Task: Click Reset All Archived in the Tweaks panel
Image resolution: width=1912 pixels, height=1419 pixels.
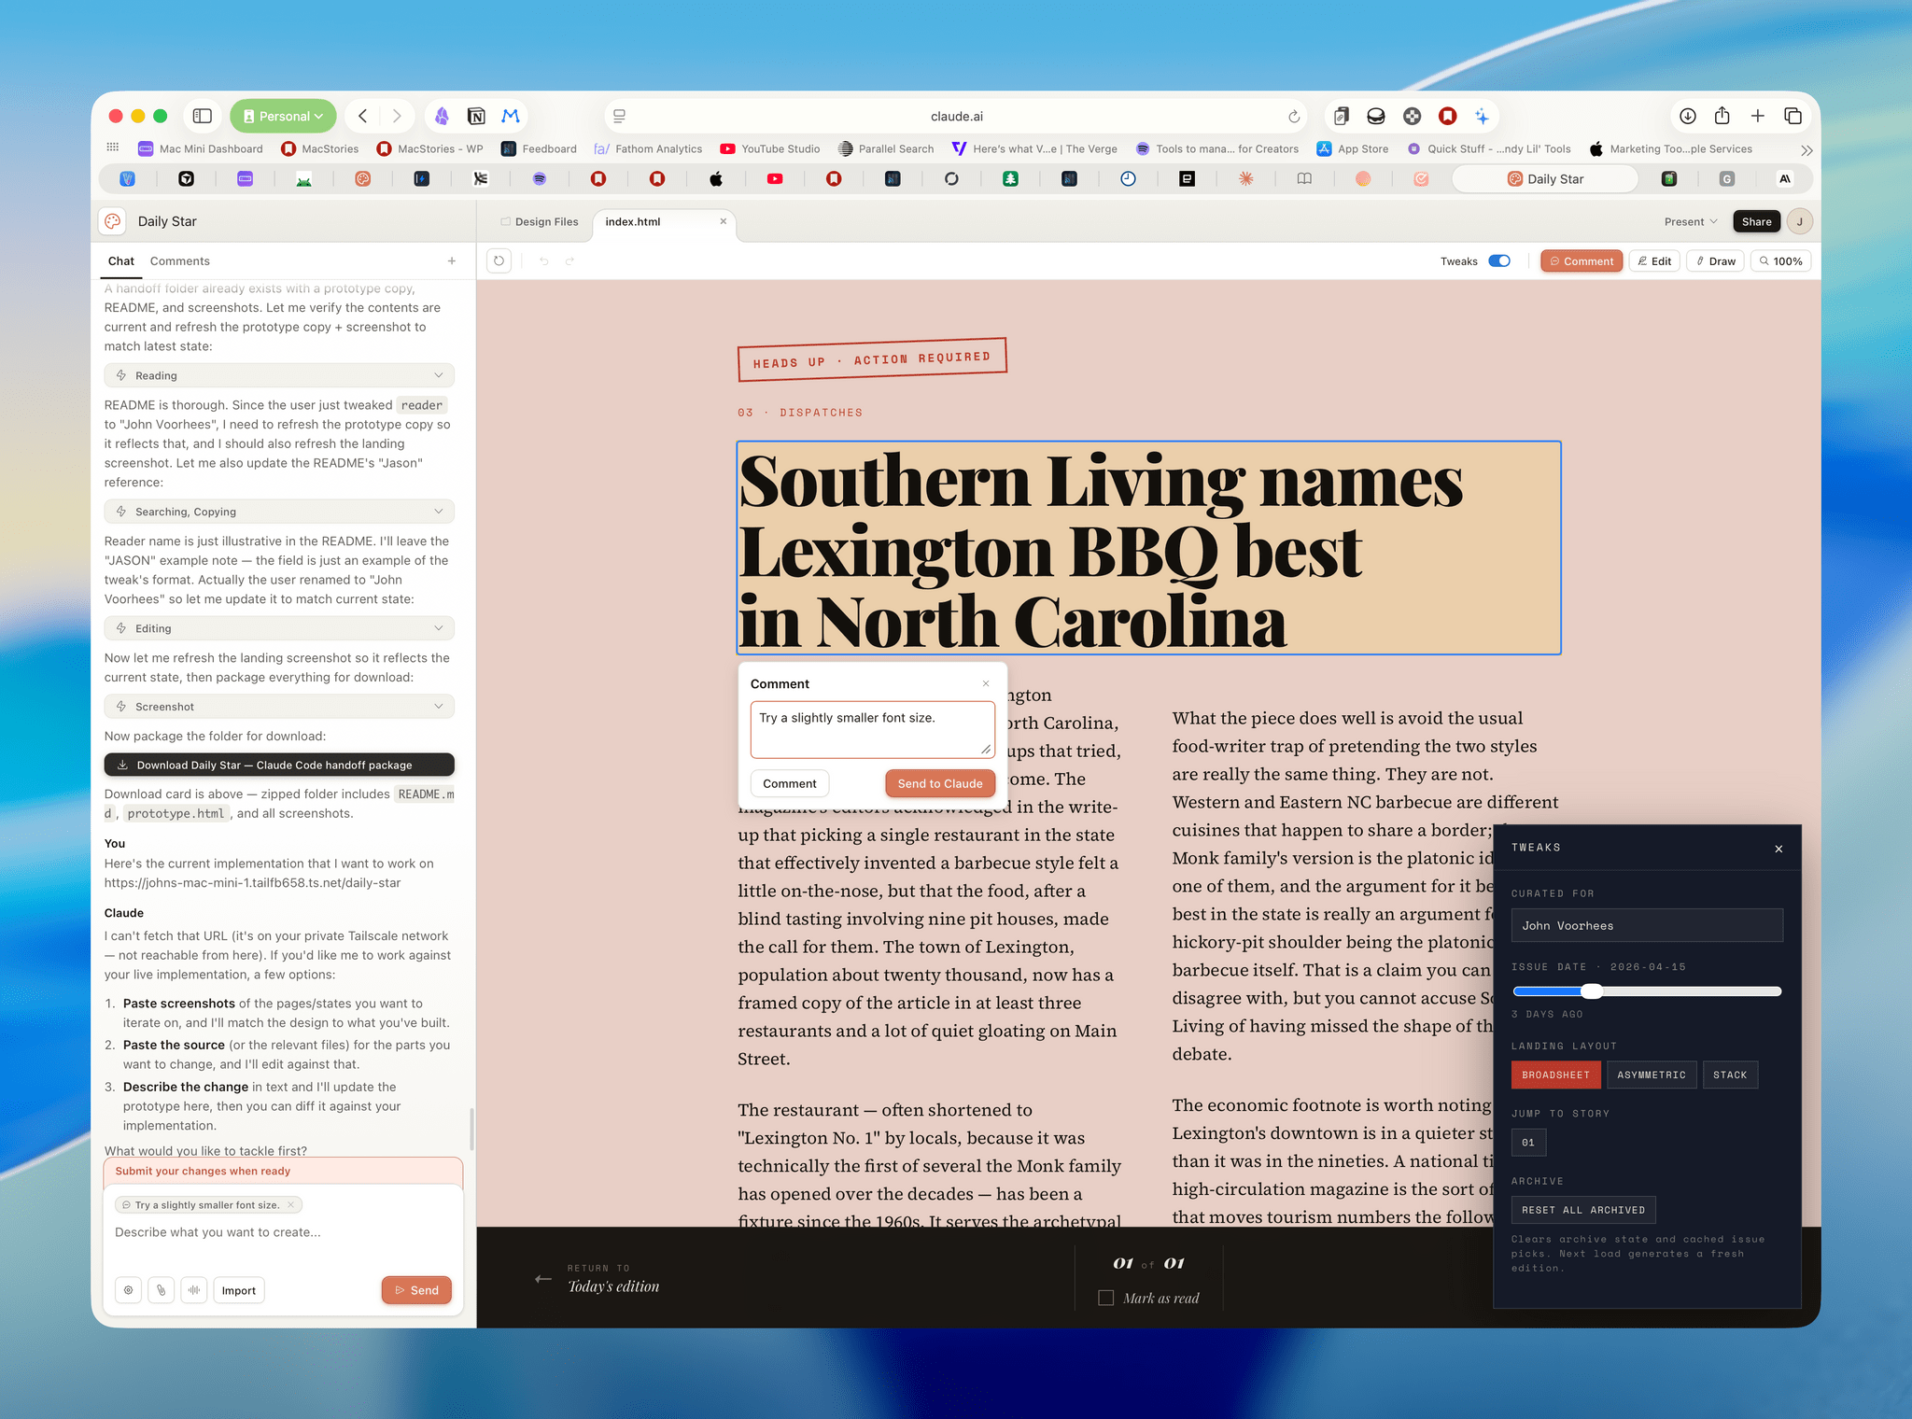Action: pyautogui.click(x=1583, y=1209)
